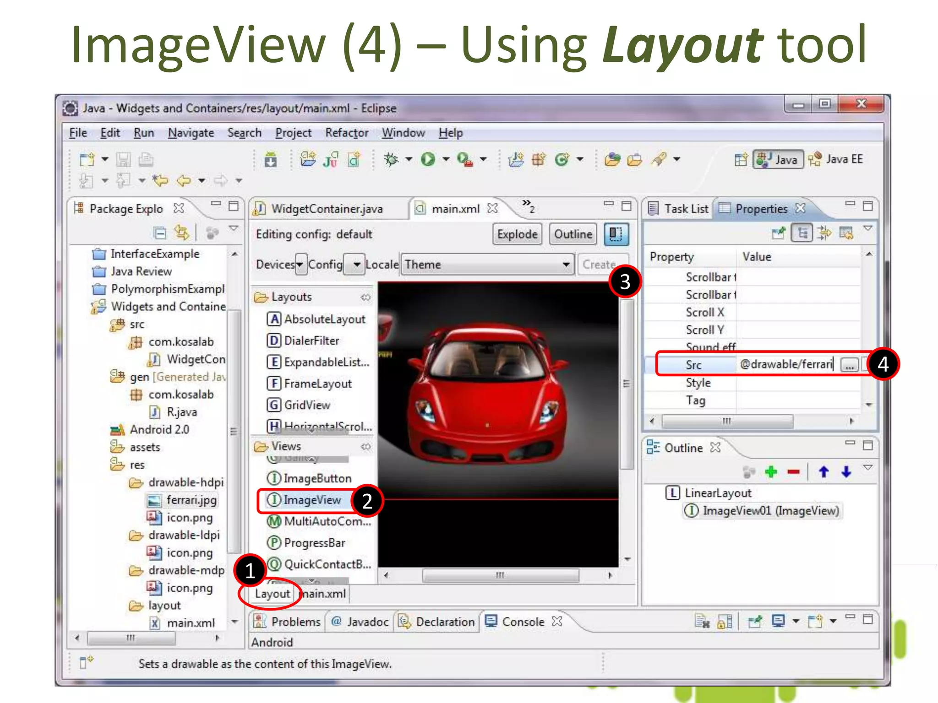This screenshot has height=703, width=938.
Task: Show hidden editors list (»2)
Action: coord(528,206)
